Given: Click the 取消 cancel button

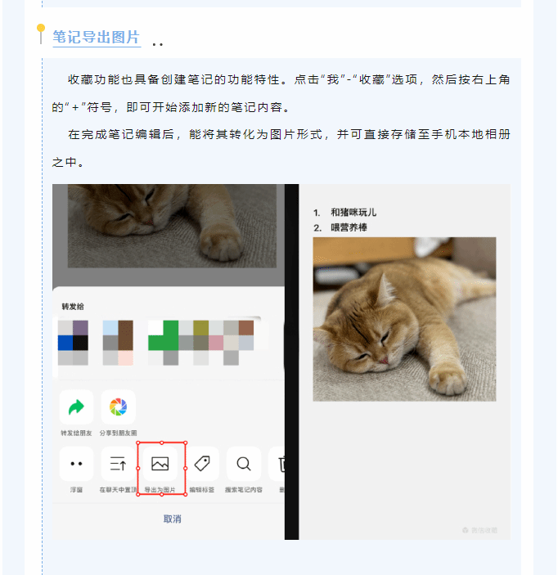Looking at the screenshot, I should [173, 519].
